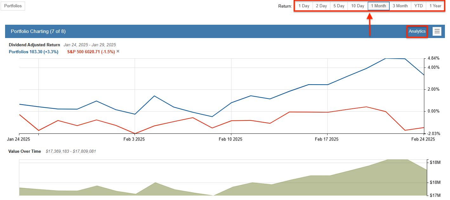Reselect the 1 Month return period
Screen dimensions: 450x200
tap(378, 6)
